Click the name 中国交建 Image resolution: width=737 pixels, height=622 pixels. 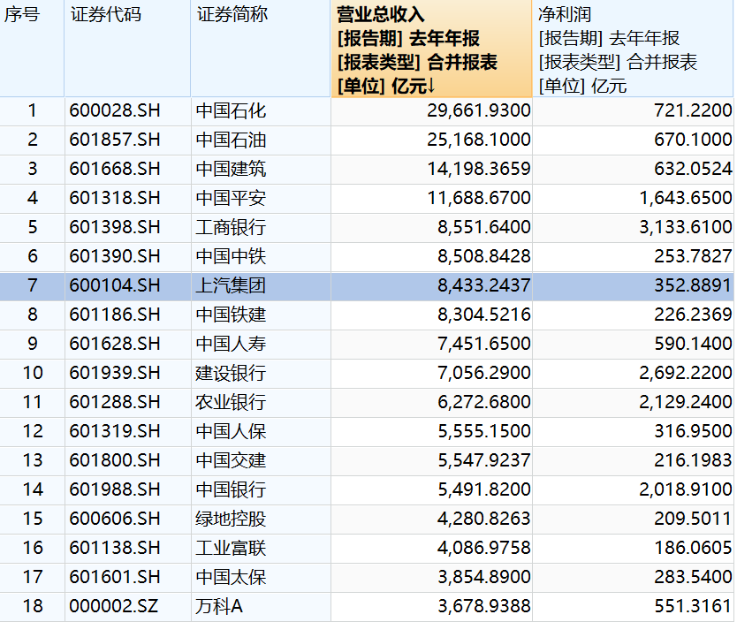pos(231,460)
